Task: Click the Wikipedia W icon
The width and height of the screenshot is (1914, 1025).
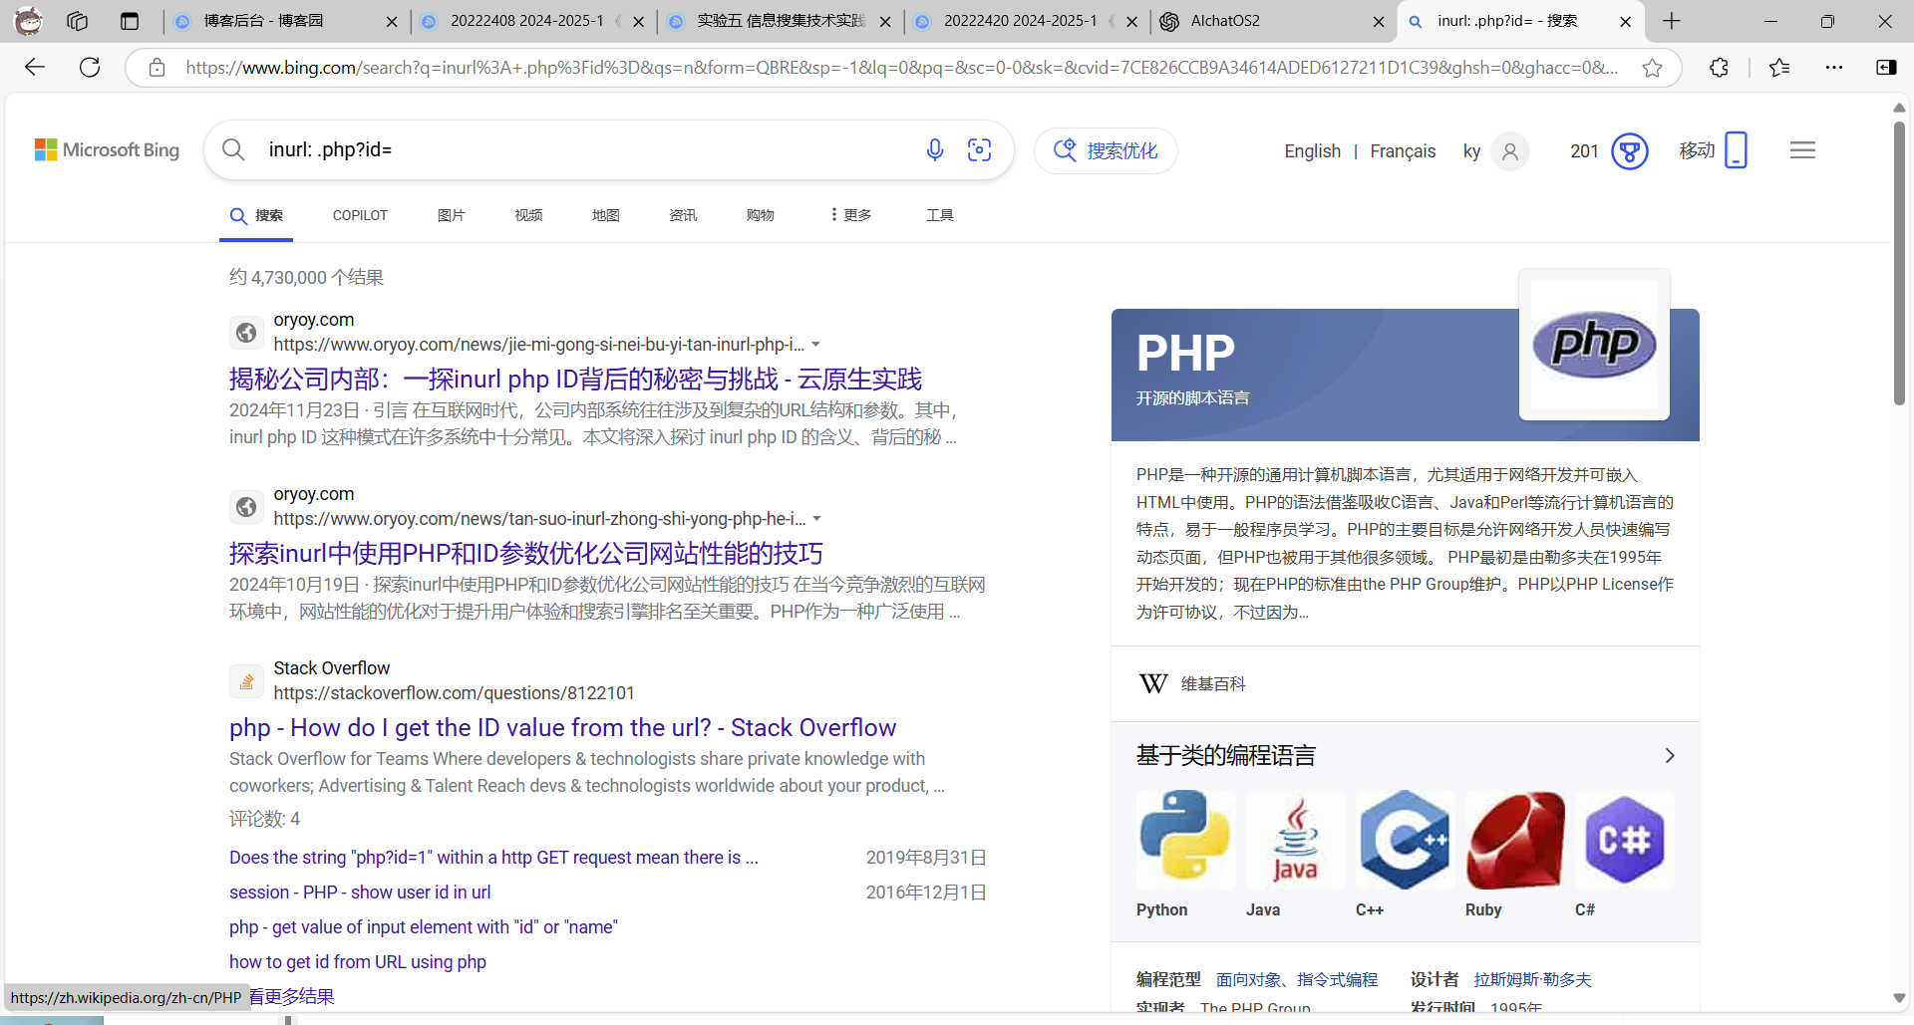Action: coord(1153,684)
